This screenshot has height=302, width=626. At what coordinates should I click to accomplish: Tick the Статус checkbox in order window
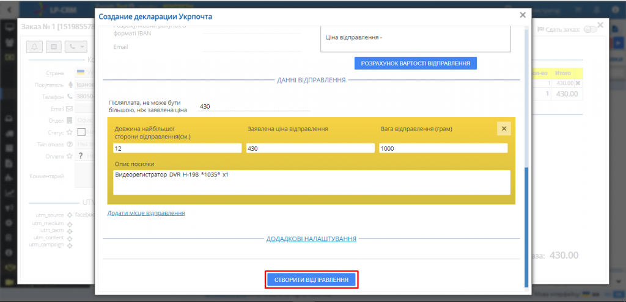coord(81,132)
